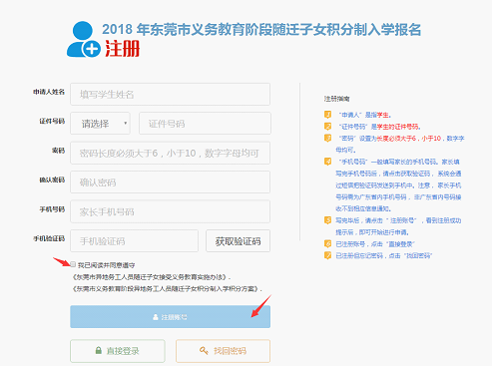Click the 获取验证码 button
The height and width of the screenshot is (366, 492).
coord(238,241)
